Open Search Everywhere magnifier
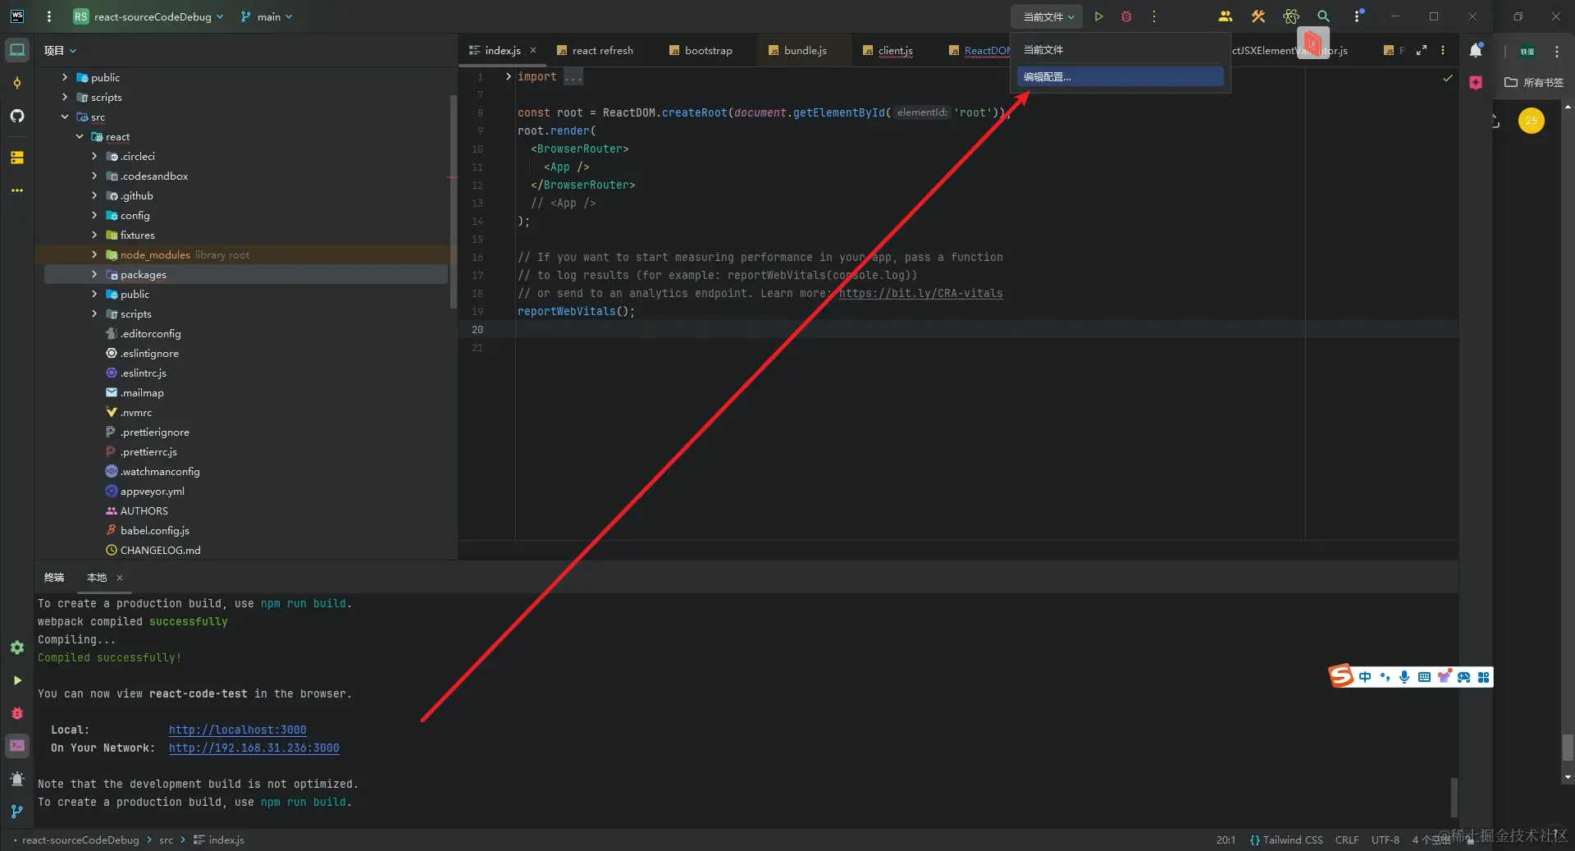This screenshot has width=1575, height=851. 1323,16
